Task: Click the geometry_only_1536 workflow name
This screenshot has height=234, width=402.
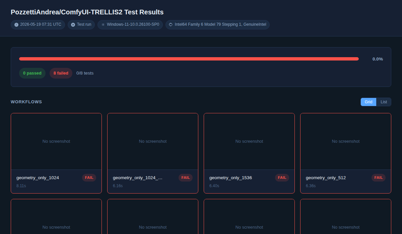Action: click(230, 178)
